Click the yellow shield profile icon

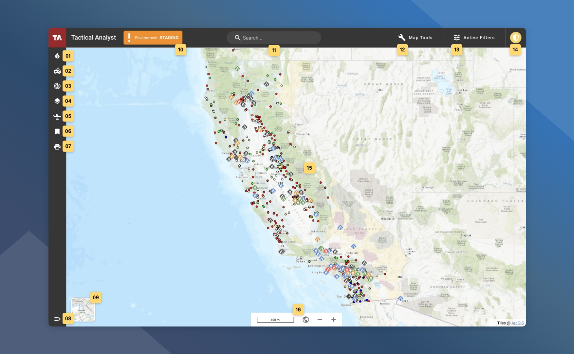pyautogui.click(x=515, y=38)
